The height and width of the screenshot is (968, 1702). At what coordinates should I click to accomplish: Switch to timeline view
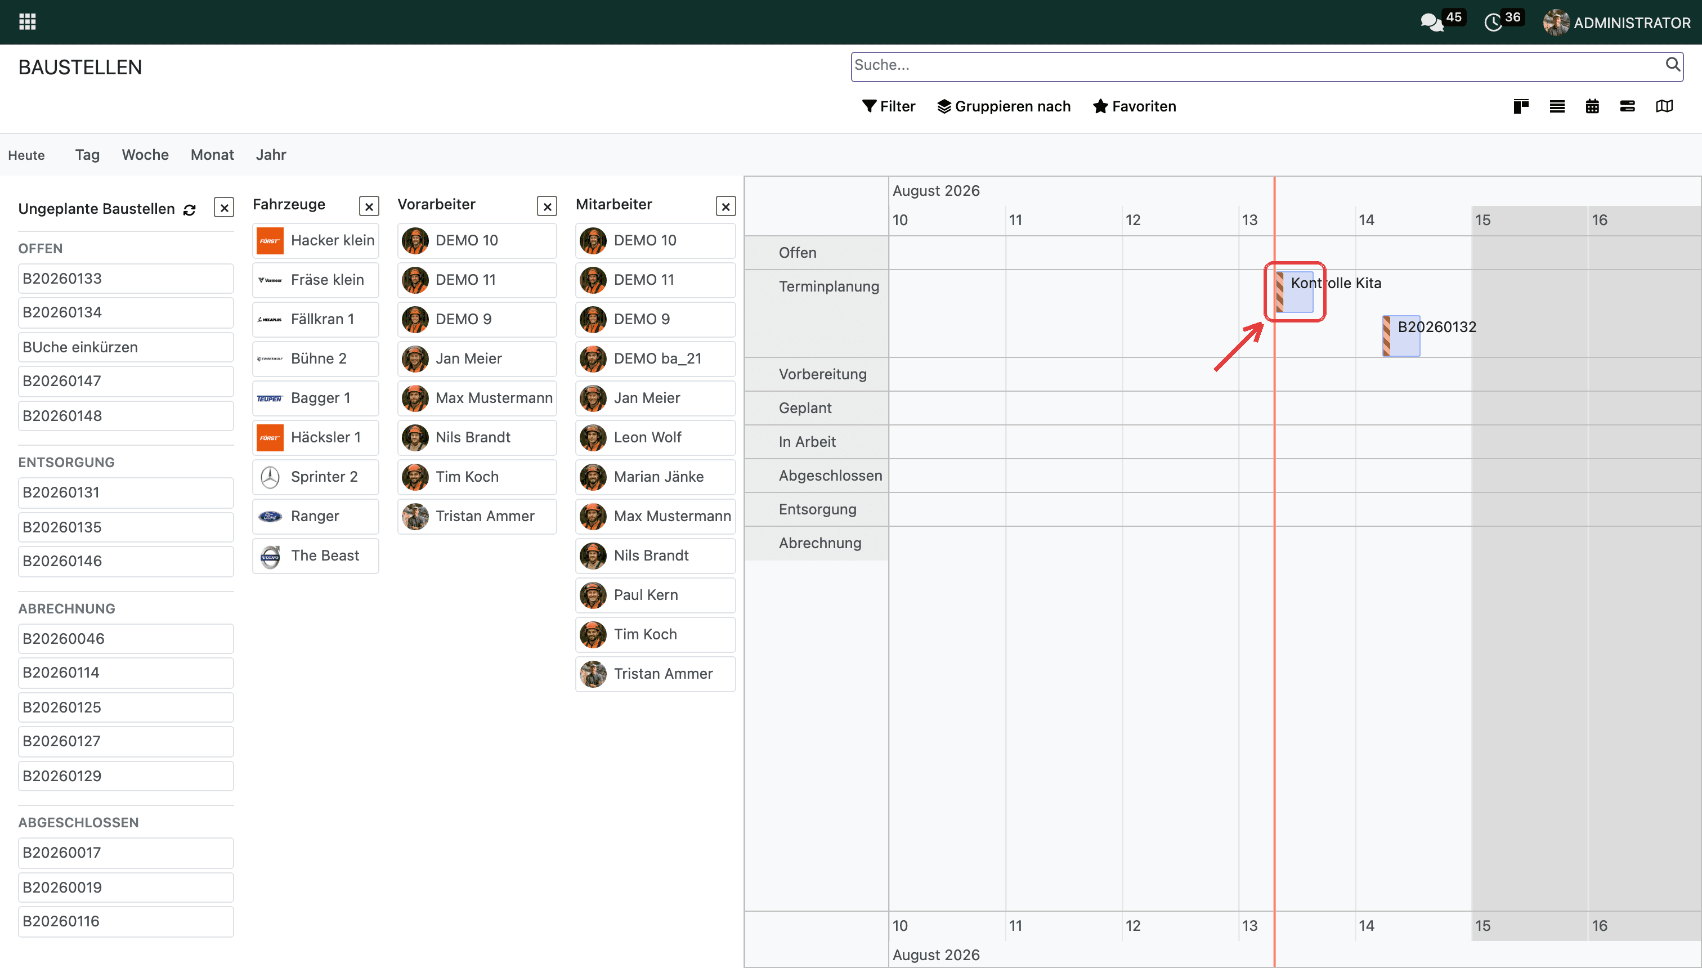coord(1628,106)
